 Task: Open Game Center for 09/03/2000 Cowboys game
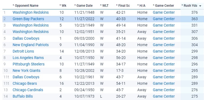tap(164, 38)
